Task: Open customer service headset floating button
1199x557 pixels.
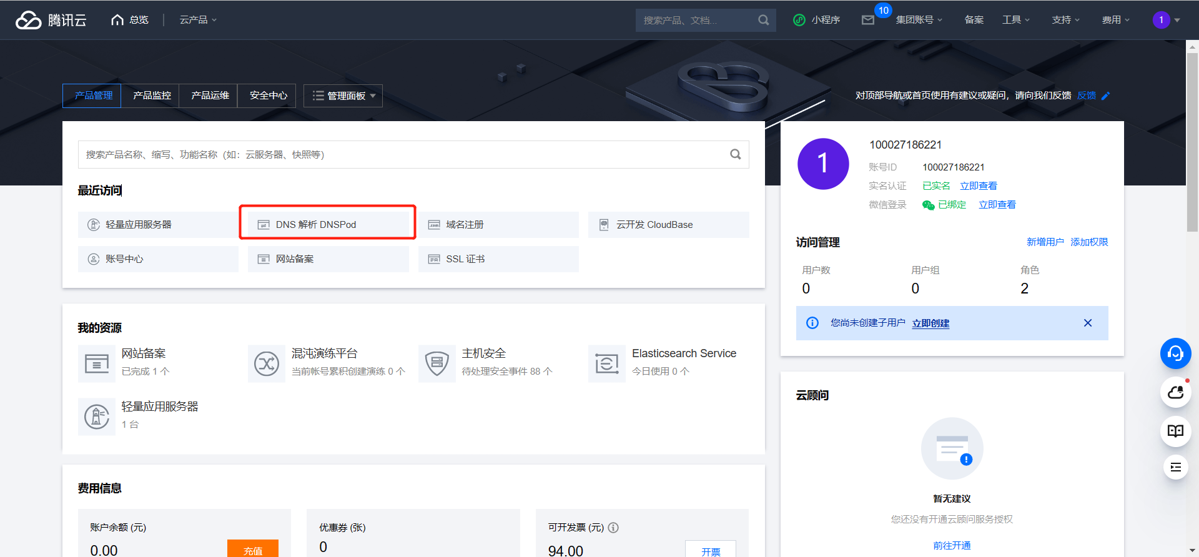Action: coord(1175,353)
